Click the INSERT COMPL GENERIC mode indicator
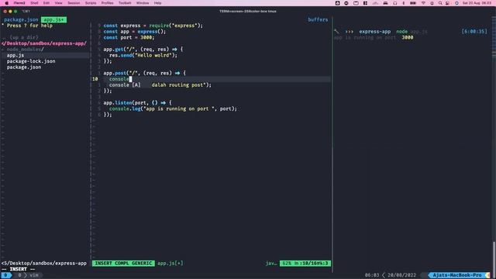 coord(123,263)
